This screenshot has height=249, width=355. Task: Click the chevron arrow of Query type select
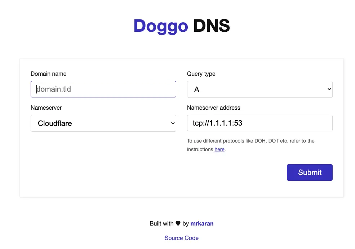pyautogui.click(x=329, y=89)
